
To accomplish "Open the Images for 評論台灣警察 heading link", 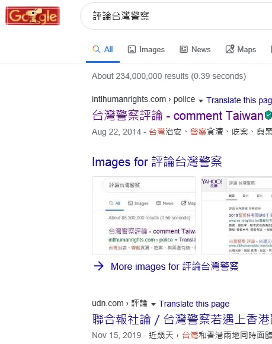I will pyautogui.click(x=157, y=162).
